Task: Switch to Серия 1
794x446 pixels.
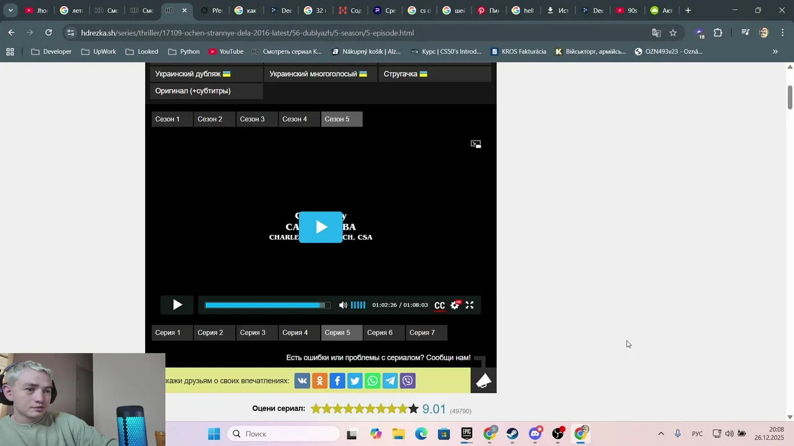Action: tap(172, 333)
